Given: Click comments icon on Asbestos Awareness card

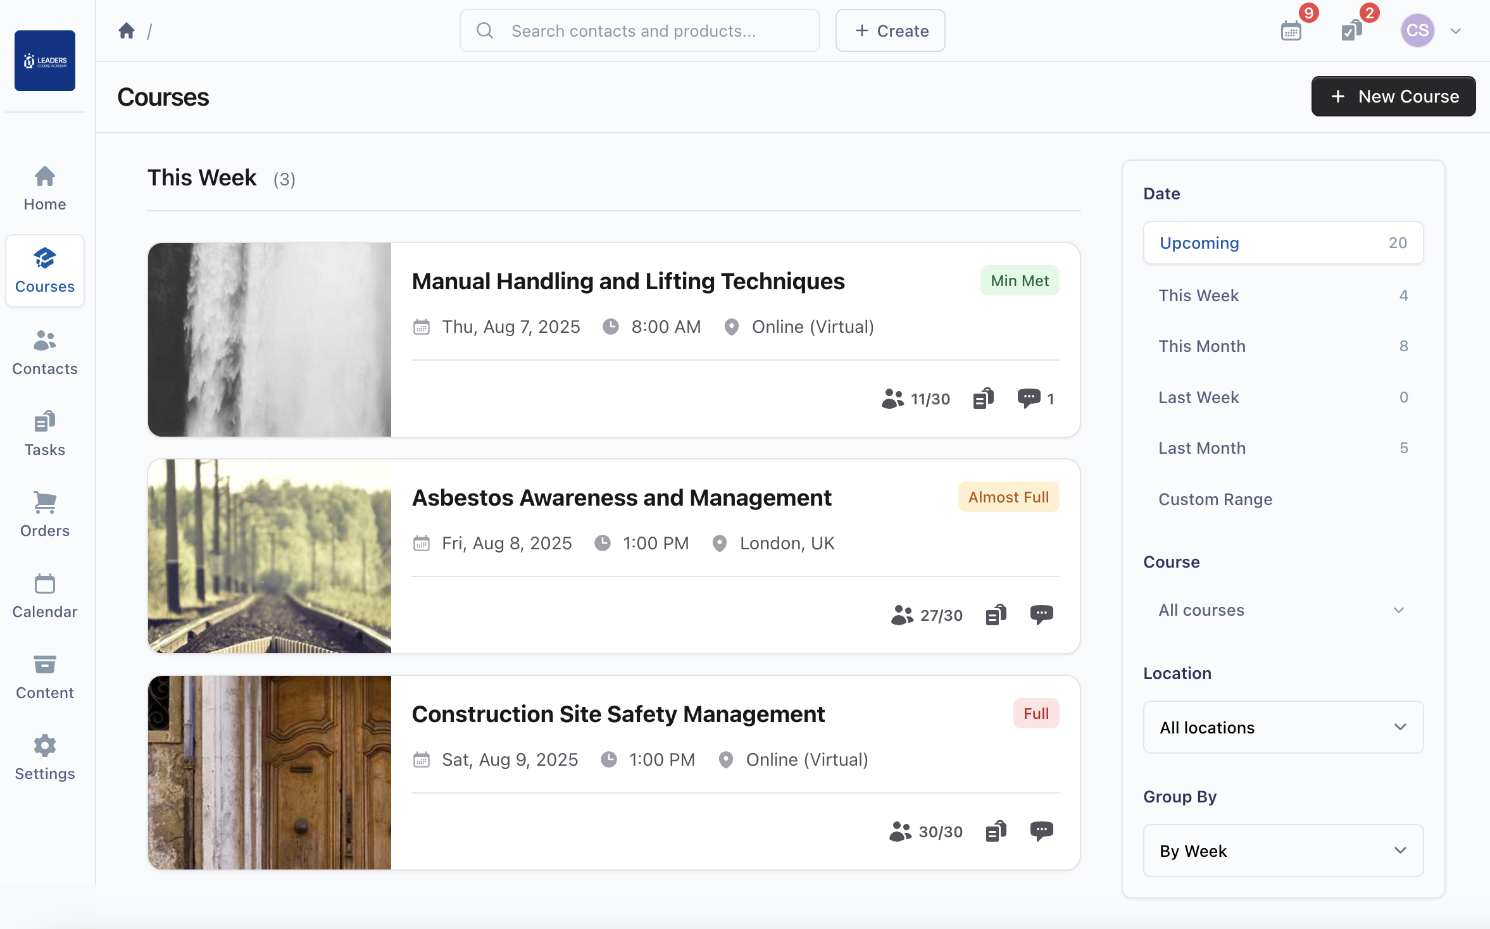Looking at the screenshot, I should [x=1041, y=615].
